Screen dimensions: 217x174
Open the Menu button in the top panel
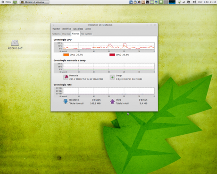point(7,2)
